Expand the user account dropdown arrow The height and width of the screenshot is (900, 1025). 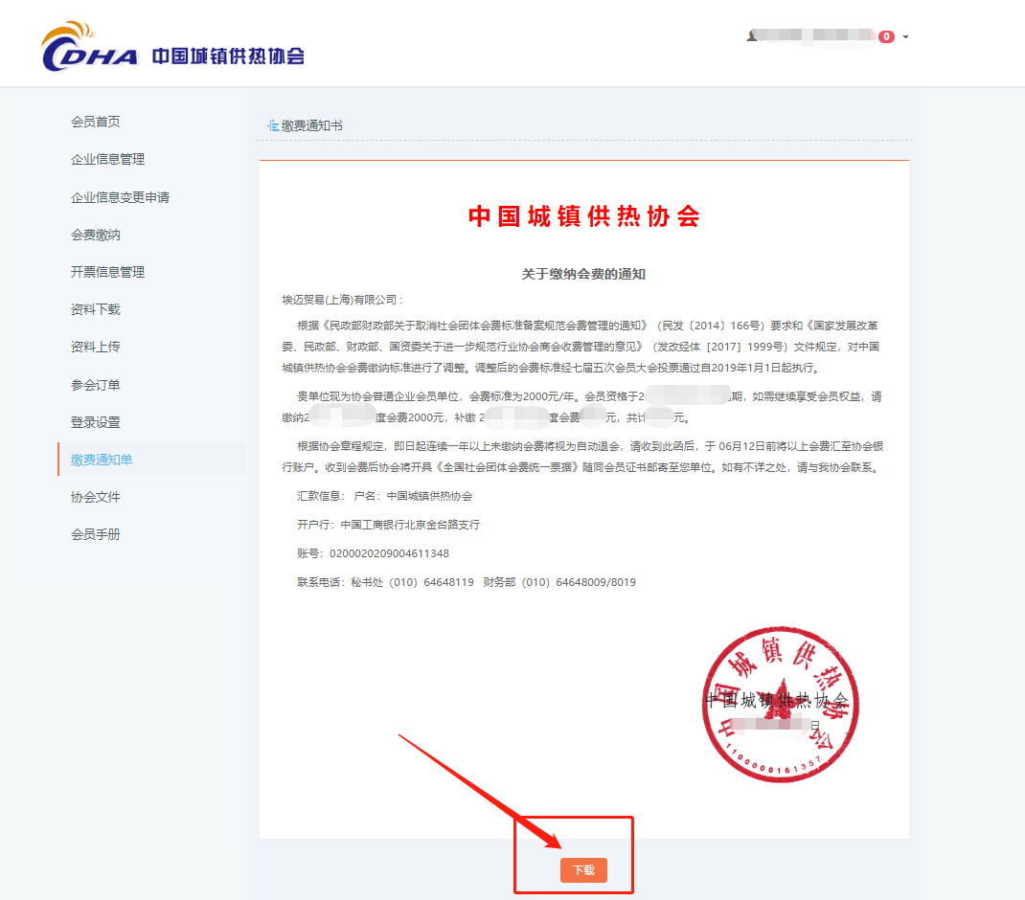pyautogui.click(x=905, y=36)
